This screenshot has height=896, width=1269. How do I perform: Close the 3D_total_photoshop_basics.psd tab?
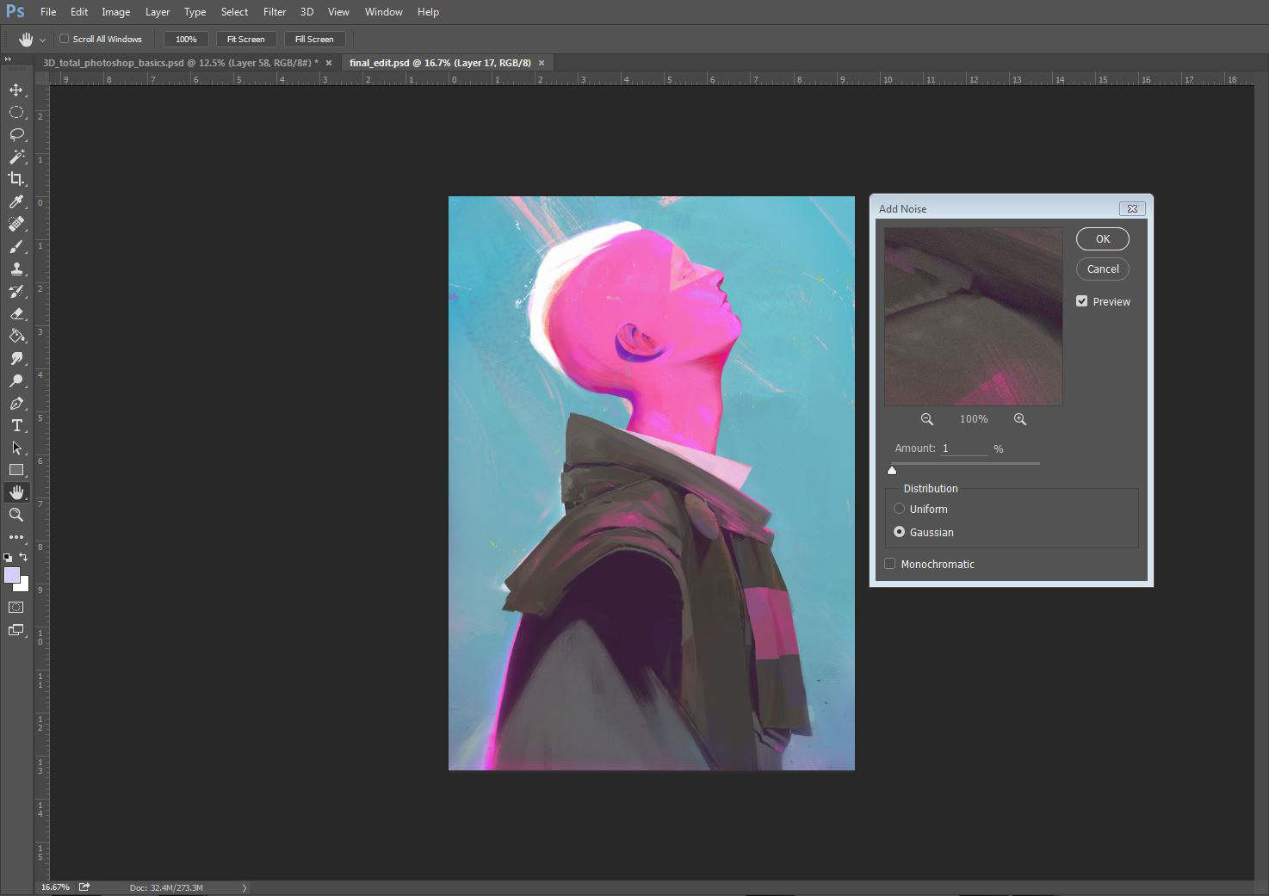pyautogui.click(x=328, y=63)
